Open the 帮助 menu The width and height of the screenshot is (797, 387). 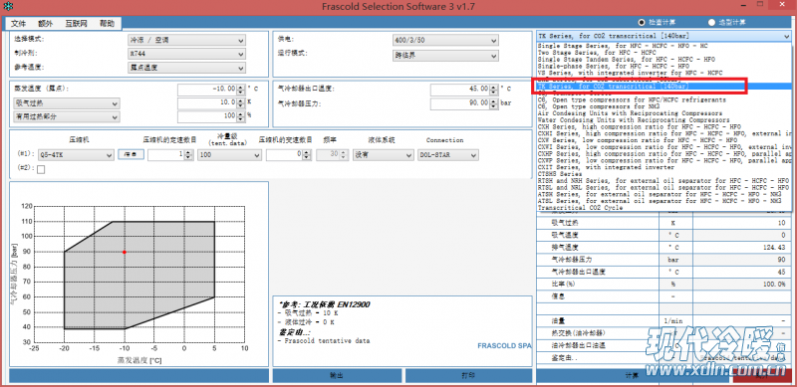pos(107,23)
